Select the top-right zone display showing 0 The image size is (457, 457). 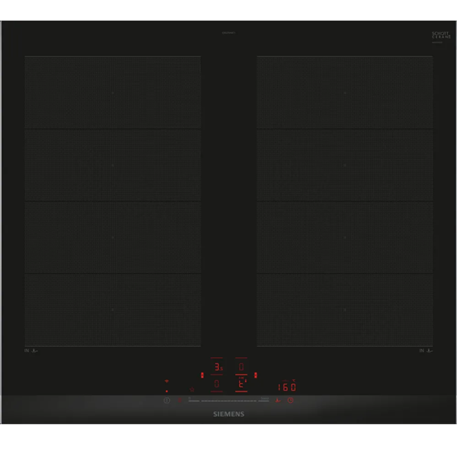[x=241, y=367]
